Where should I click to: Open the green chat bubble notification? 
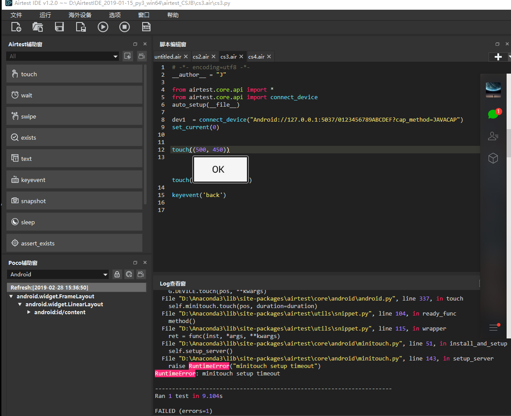pos(494,114)
